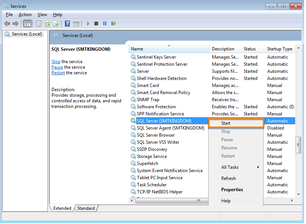Screen dimensions: 306x224
Task: Open the File menu
Action: [x=9, y=15]
